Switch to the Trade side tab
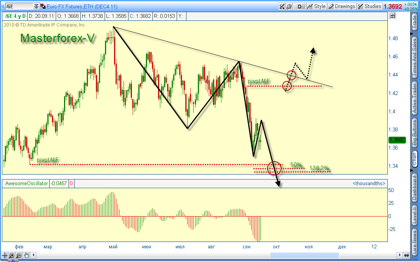This screenshot has height=262, width=420. (415, 23)
